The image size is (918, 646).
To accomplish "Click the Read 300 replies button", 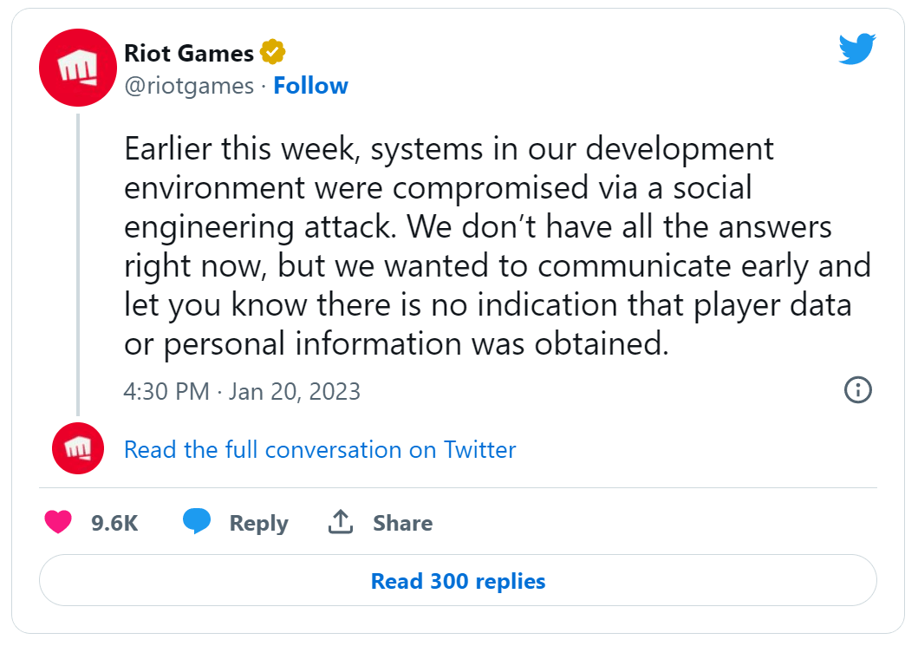I will pyautogui.click(x=458, y=580).
